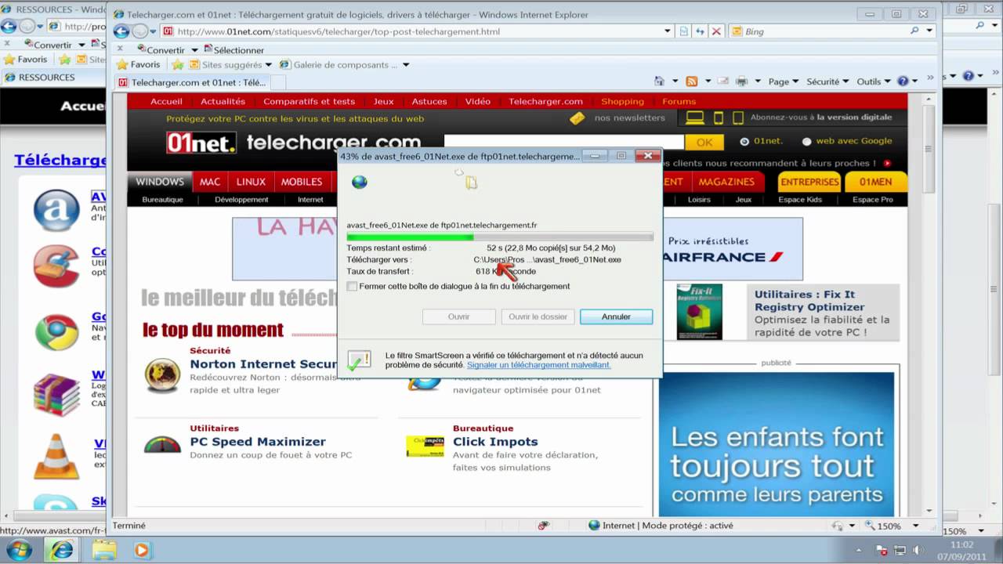Go to Comparatifs et tests menu
Image resolution: width=1003 pixels, height=564 pixels.
(309, 101)
